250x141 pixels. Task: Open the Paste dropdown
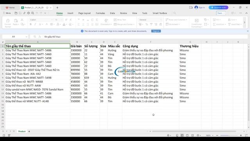click(16, 24)
